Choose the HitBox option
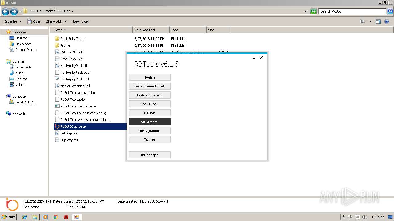The width and height of the screenshot is (394, 221). pos(150,113)
